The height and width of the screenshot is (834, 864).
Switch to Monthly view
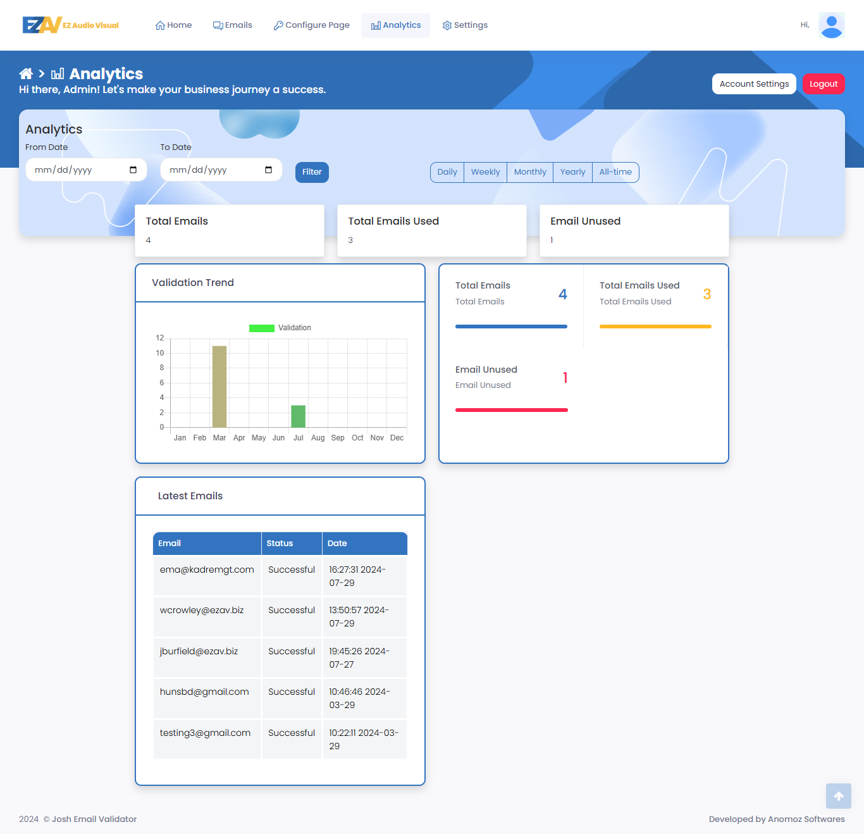[x=529, y=172]
